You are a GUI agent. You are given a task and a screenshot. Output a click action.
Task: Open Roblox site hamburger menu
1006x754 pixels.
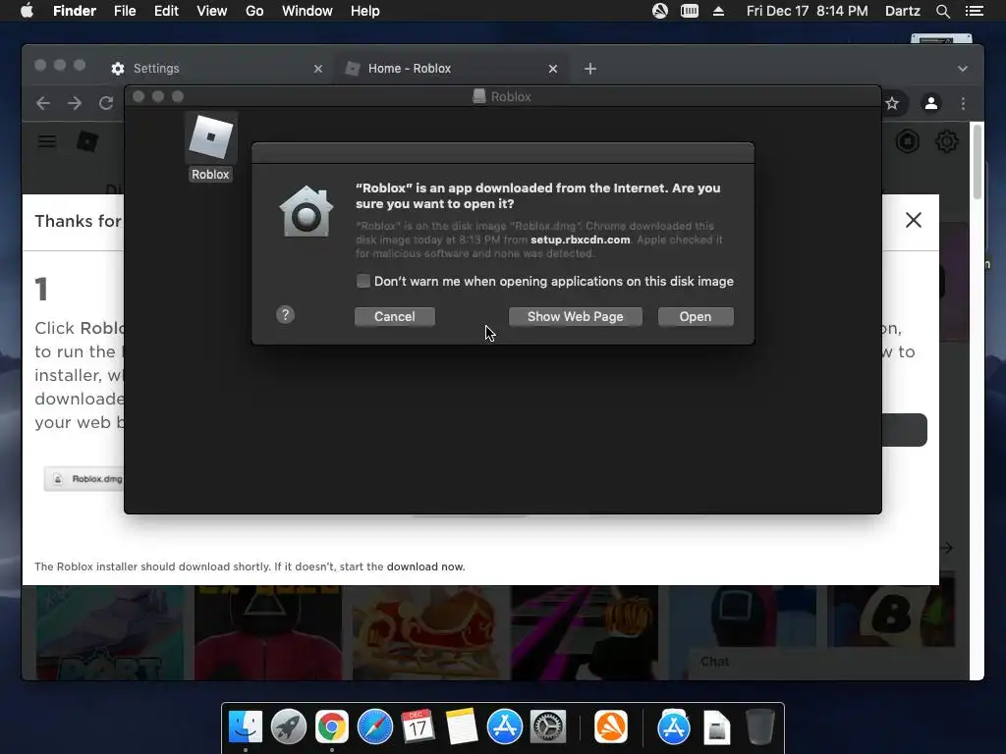click(47, 141)
